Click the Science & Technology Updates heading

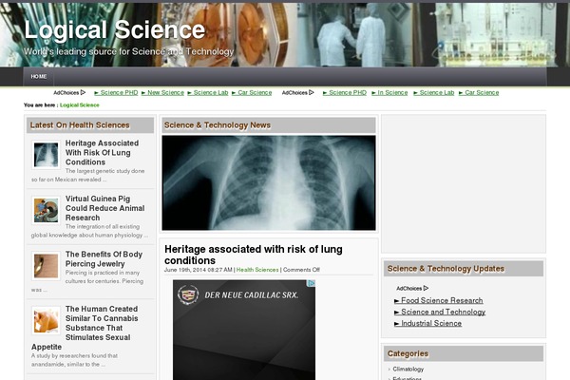446,269
